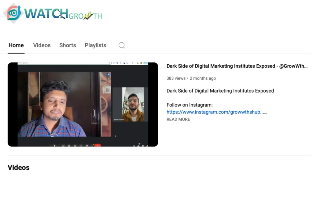Open the Home tab
This screenshot has width=313, height=208.
click(x=16, y=45)
